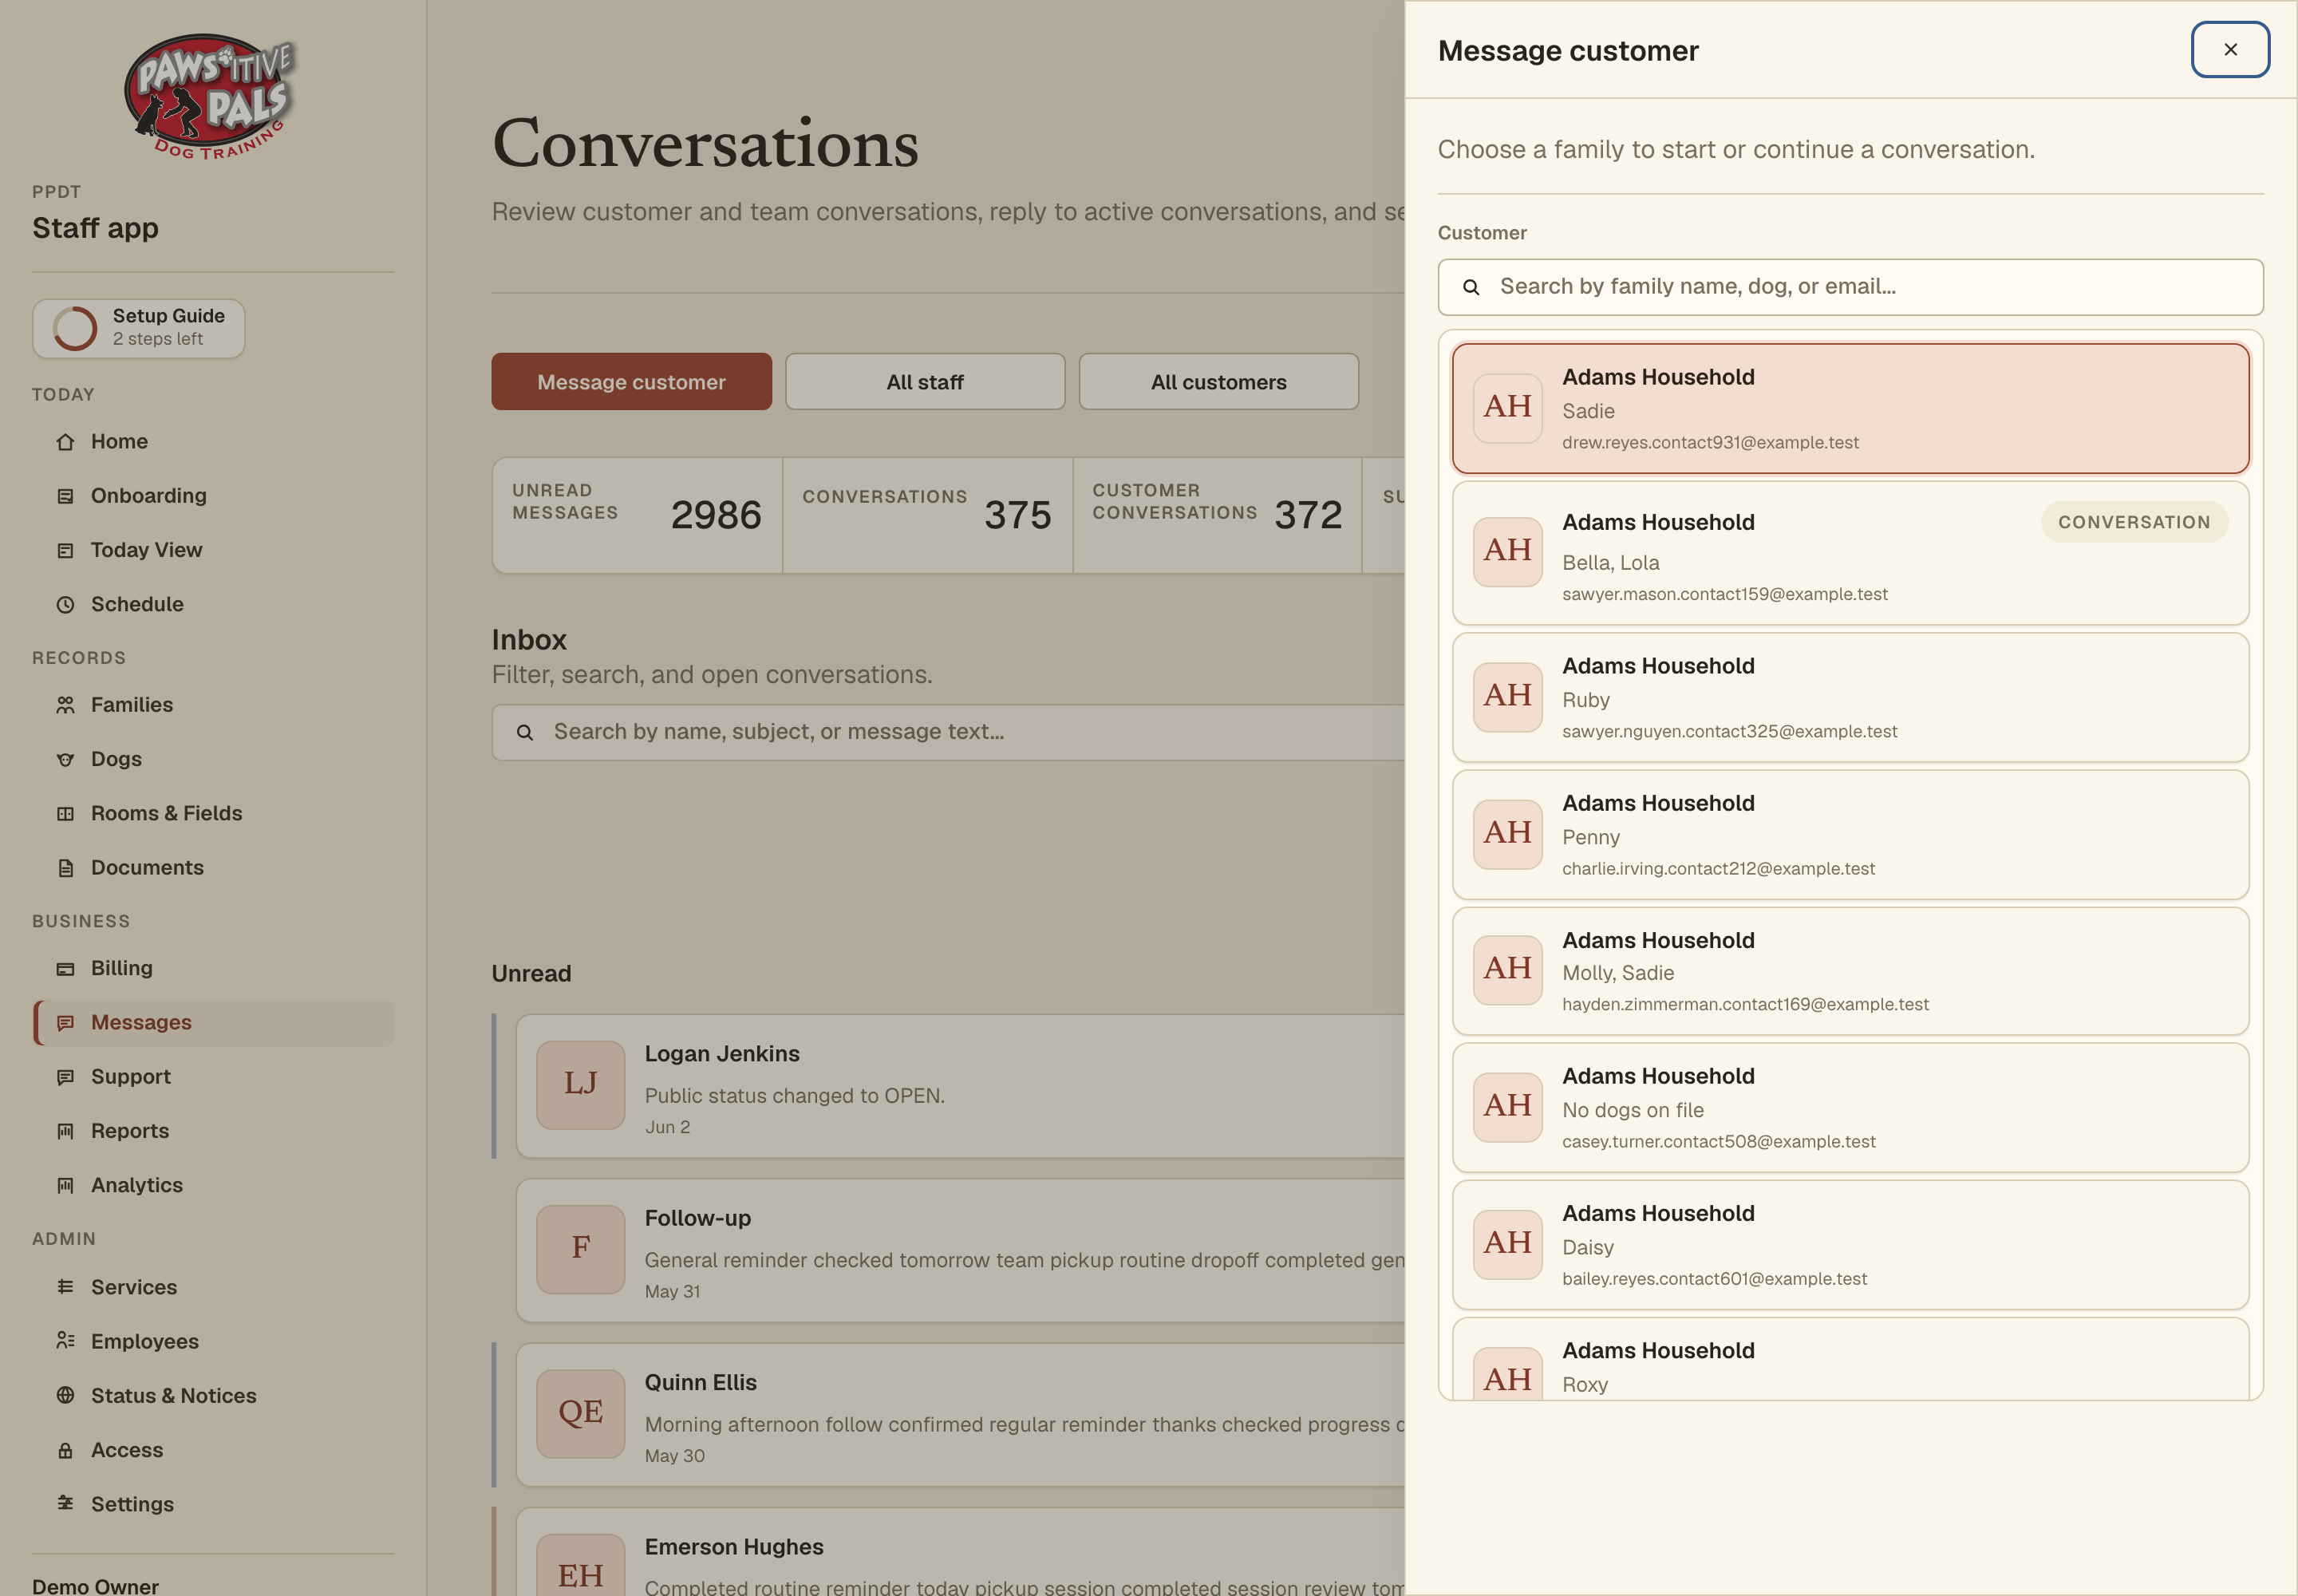
Task: Click the magnifier icon in customer search
Action: [1471, 287]
